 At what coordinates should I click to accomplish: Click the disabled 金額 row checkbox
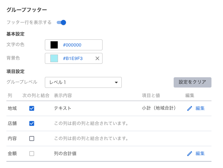click(32, 154)
